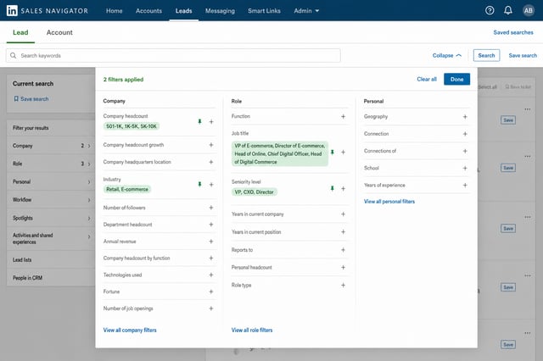
Task: Add a Seniority level with plus
Action: point(343,189)
